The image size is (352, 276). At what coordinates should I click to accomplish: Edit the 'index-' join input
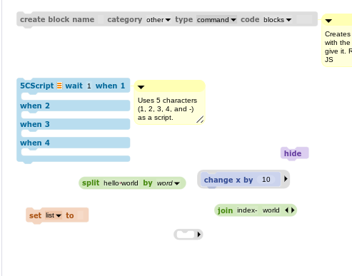(x=247, y=210)
